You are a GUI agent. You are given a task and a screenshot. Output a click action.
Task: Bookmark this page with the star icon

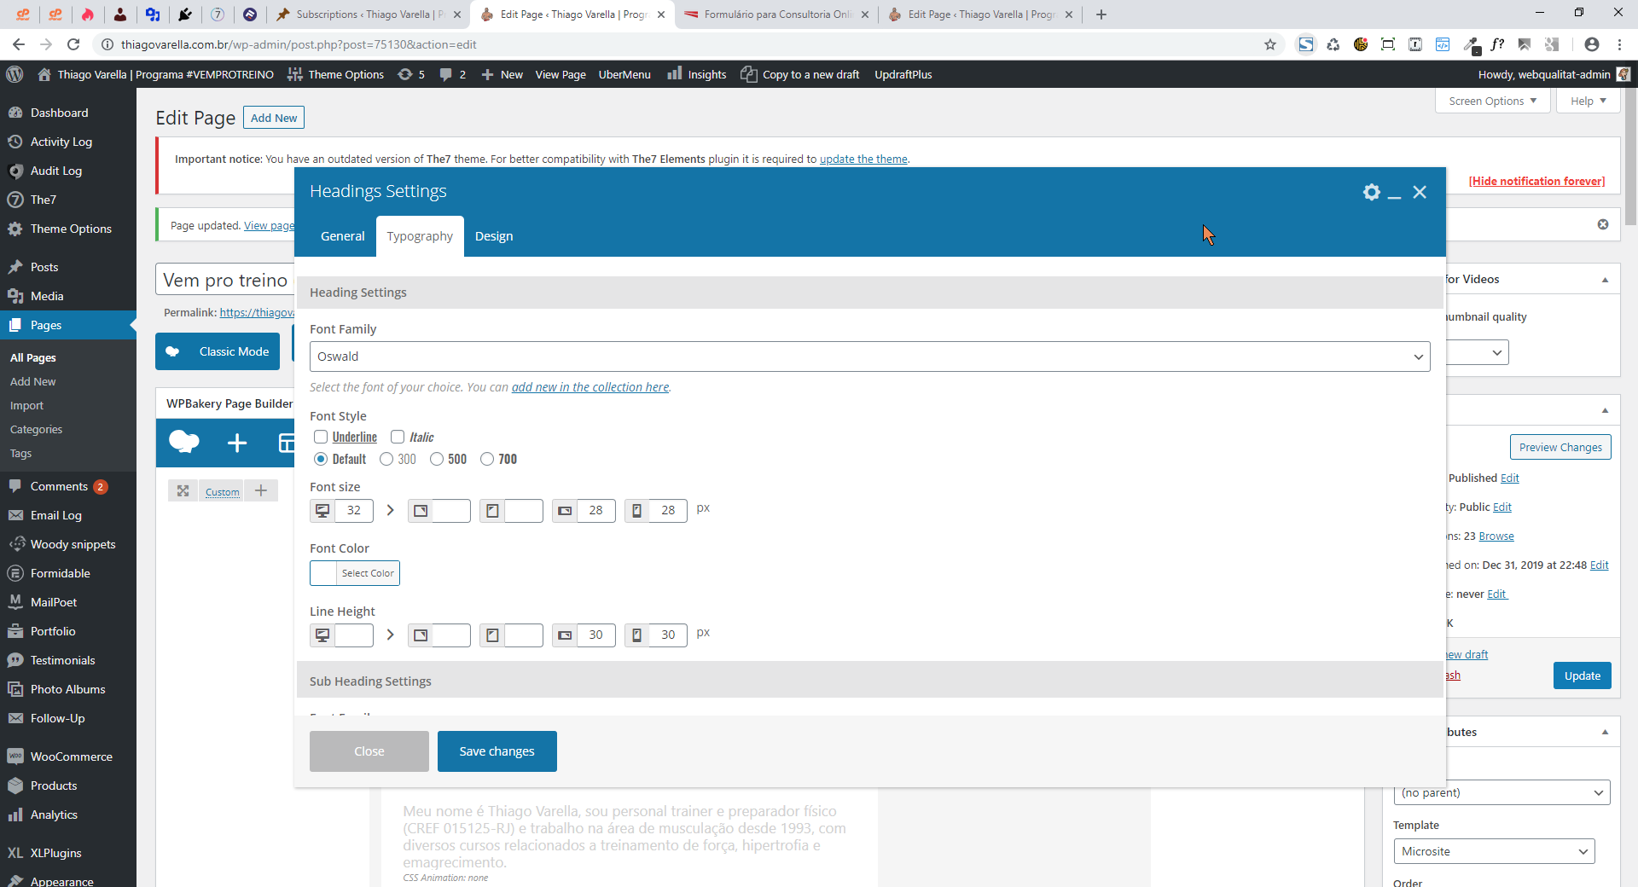(1269, 44)
